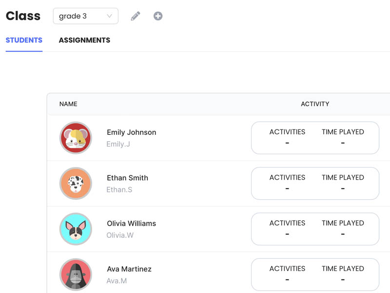
Task: Open Emily Johnson's student name
Action: pyautogui.click(x=132, y=132)
